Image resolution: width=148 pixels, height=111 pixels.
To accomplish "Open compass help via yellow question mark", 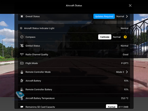I will (125, 37).
